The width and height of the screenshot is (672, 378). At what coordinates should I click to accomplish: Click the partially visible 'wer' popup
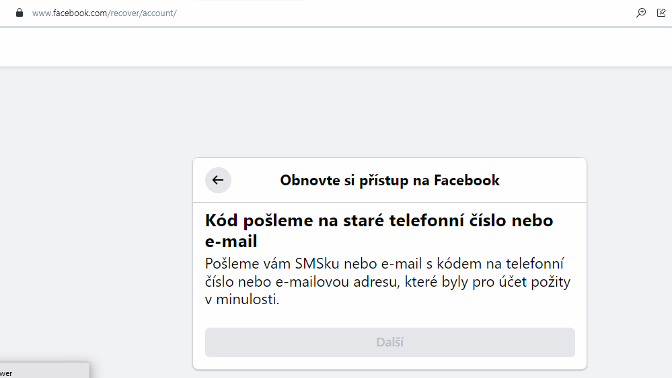coord(44,371)
